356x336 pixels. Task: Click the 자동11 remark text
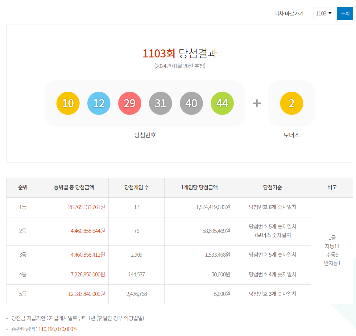pyautogui.click(x=332, y=246)
